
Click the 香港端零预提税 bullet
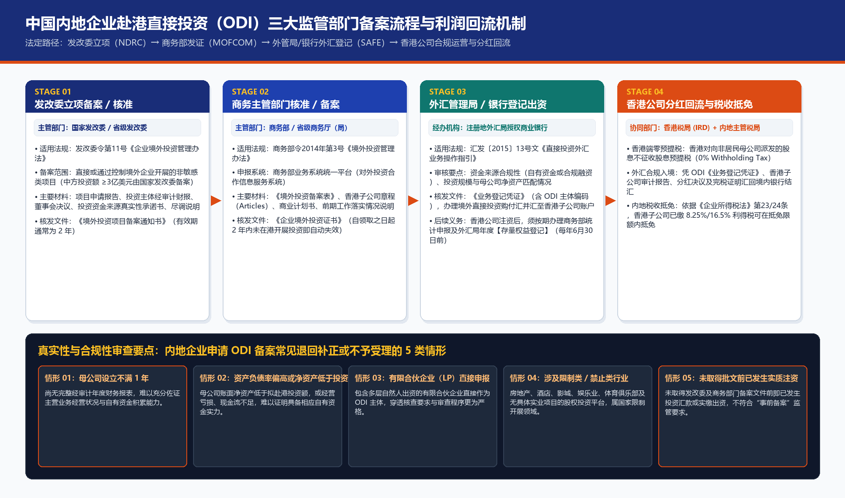point(709,153)
